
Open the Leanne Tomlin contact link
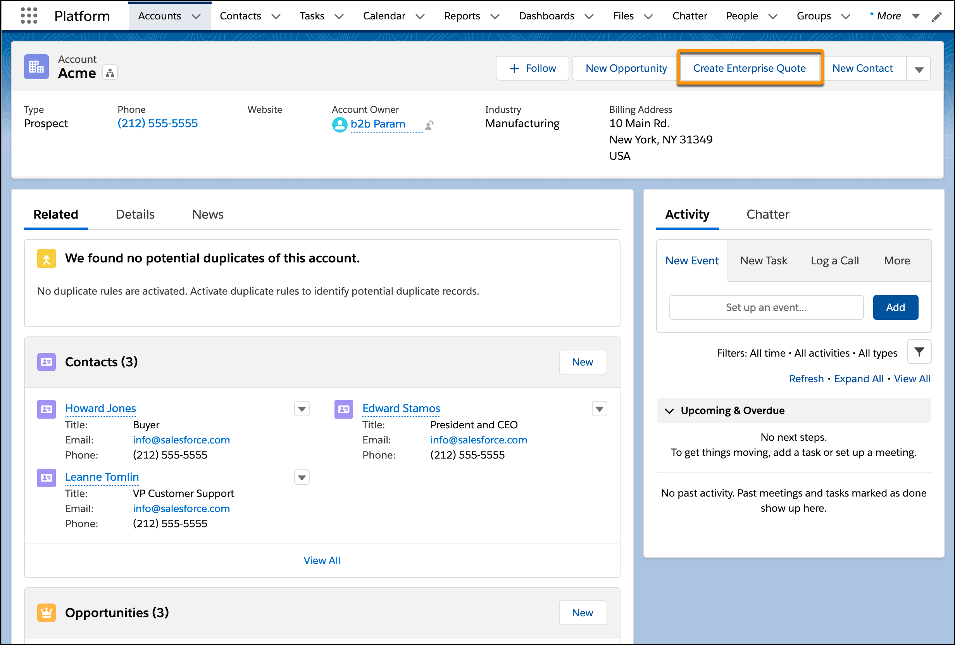click(x=102, y=477)
